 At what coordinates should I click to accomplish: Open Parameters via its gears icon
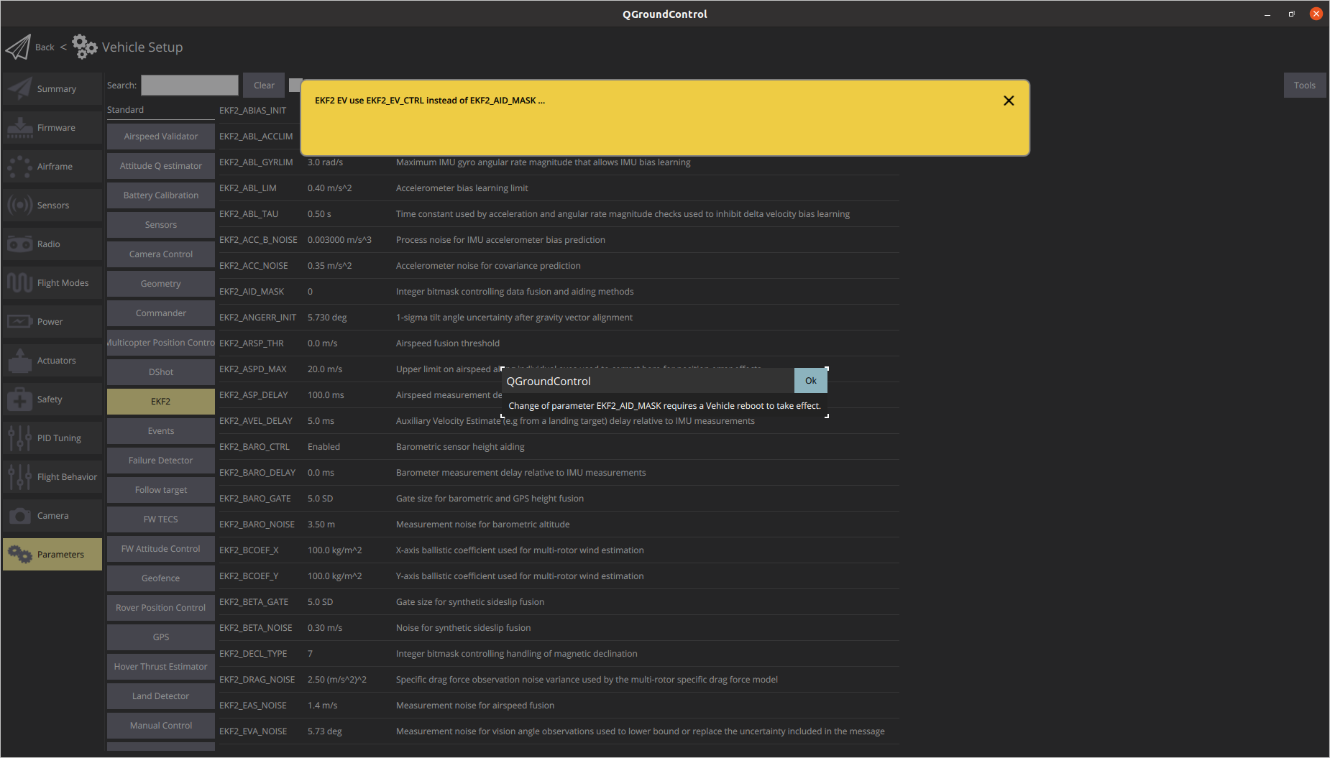click(x=20, y=554)
